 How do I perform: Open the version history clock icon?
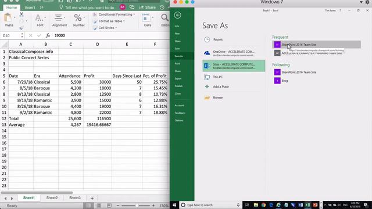[x=162, y=8]
